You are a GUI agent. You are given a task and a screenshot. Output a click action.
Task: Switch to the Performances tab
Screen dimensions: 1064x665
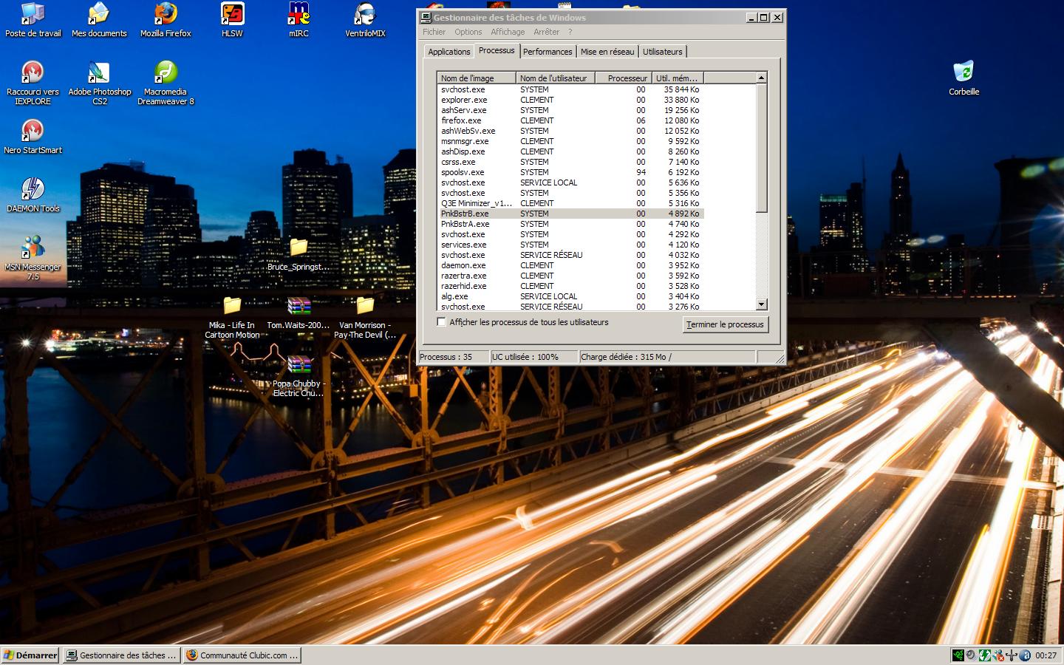[x=548, y=52]
